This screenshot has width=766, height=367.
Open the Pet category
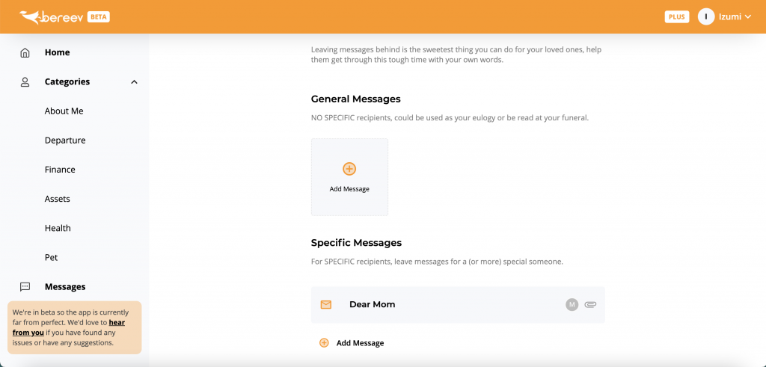click(52, 257)
